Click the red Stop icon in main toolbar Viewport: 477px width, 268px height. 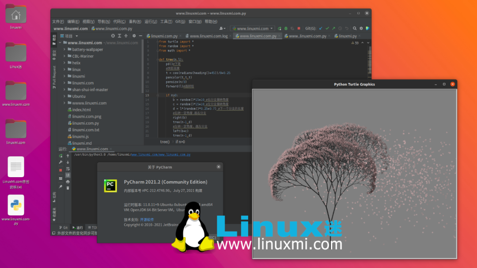point(299,29)
